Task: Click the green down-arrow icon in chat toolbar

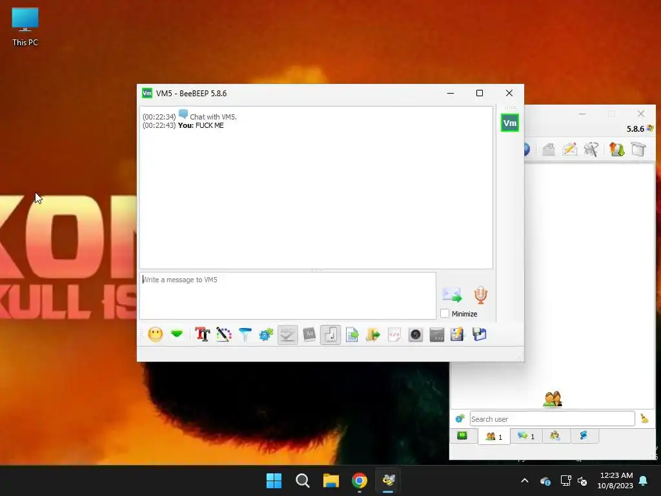Action: tap(177, 334)
